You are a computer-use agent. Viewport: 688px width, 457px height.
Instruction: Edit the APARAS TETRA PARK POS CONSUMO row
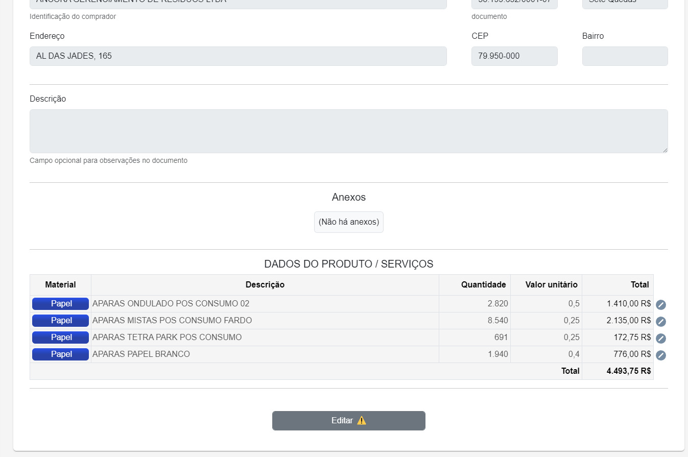661,338
